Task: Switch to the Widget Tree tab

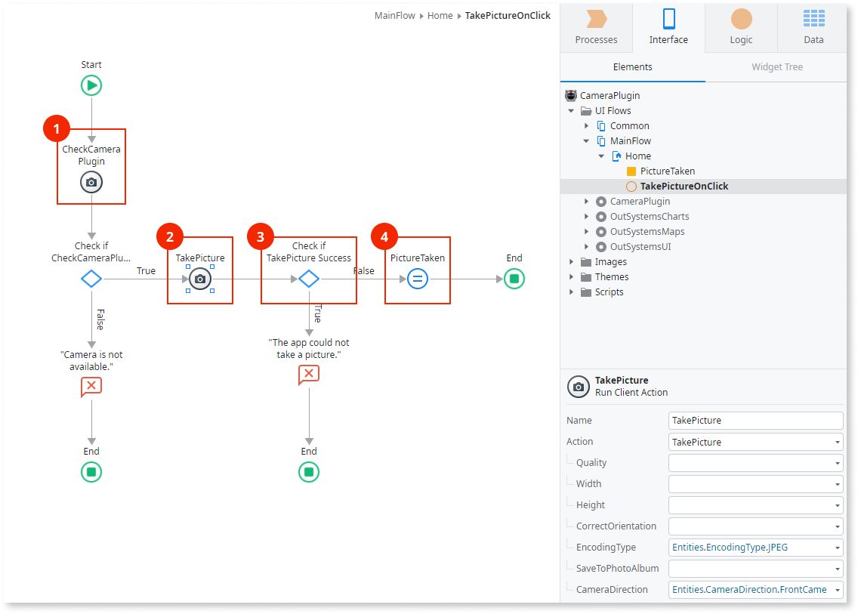Action: [x=776, y=66]
